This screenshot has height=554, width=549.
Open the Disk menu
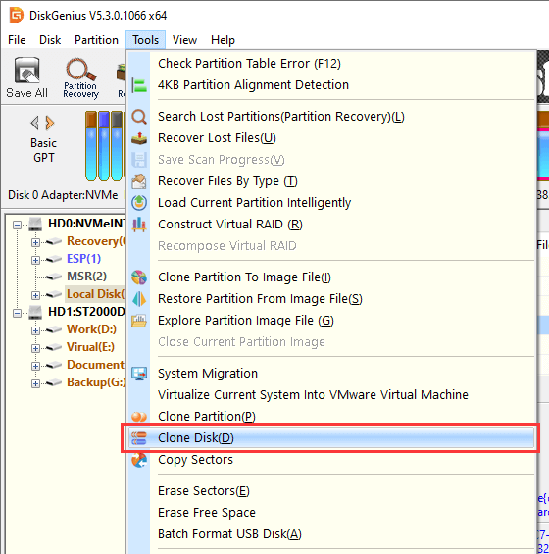[50, 40]
